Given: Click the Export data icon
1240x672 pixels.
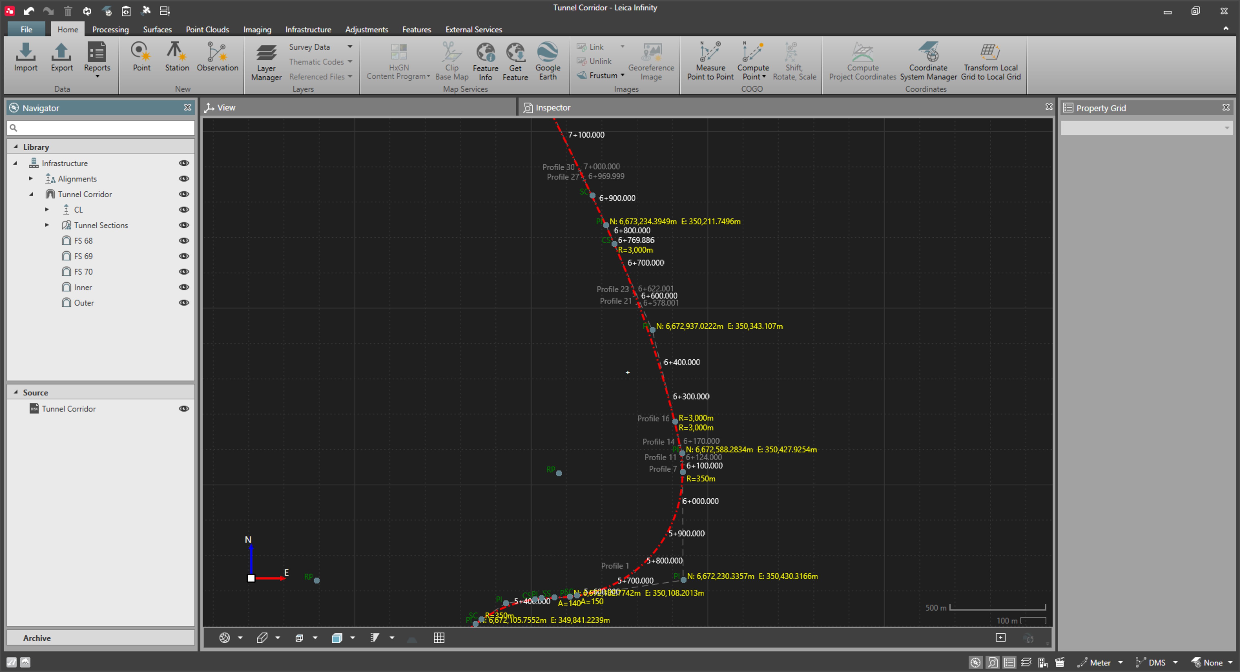Looking at the screenshot, I should pos(62,57).
